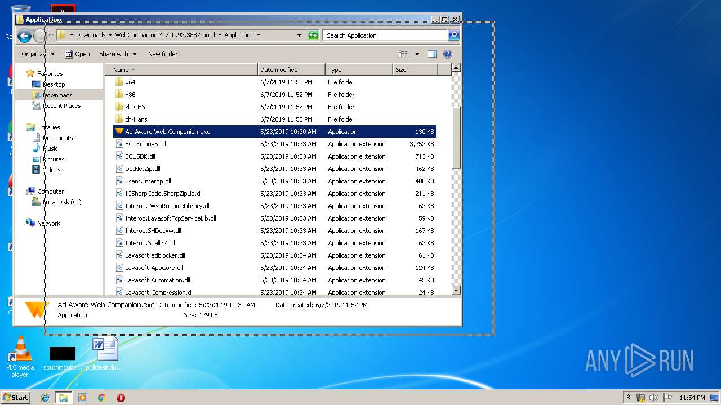Screen dimensions: 721x405
Task: Click the refresh button beside address bar
Action: (313, 35)
